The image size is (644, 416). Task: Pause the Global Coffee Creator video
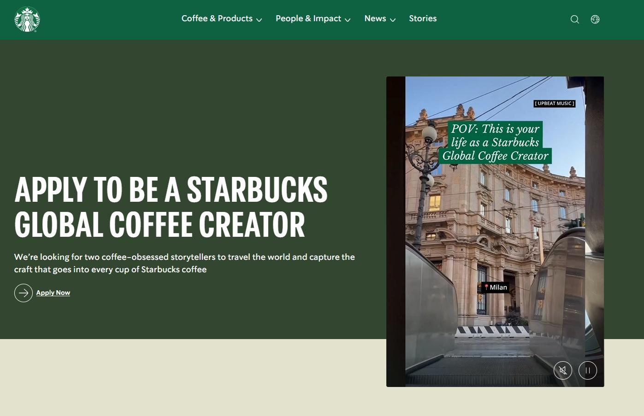[588, 370]
